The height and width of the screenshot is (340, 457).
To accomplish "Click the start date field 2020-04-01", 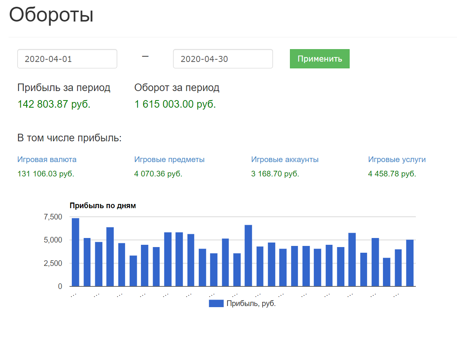I will pyautogui.click(x=67, y=59).
